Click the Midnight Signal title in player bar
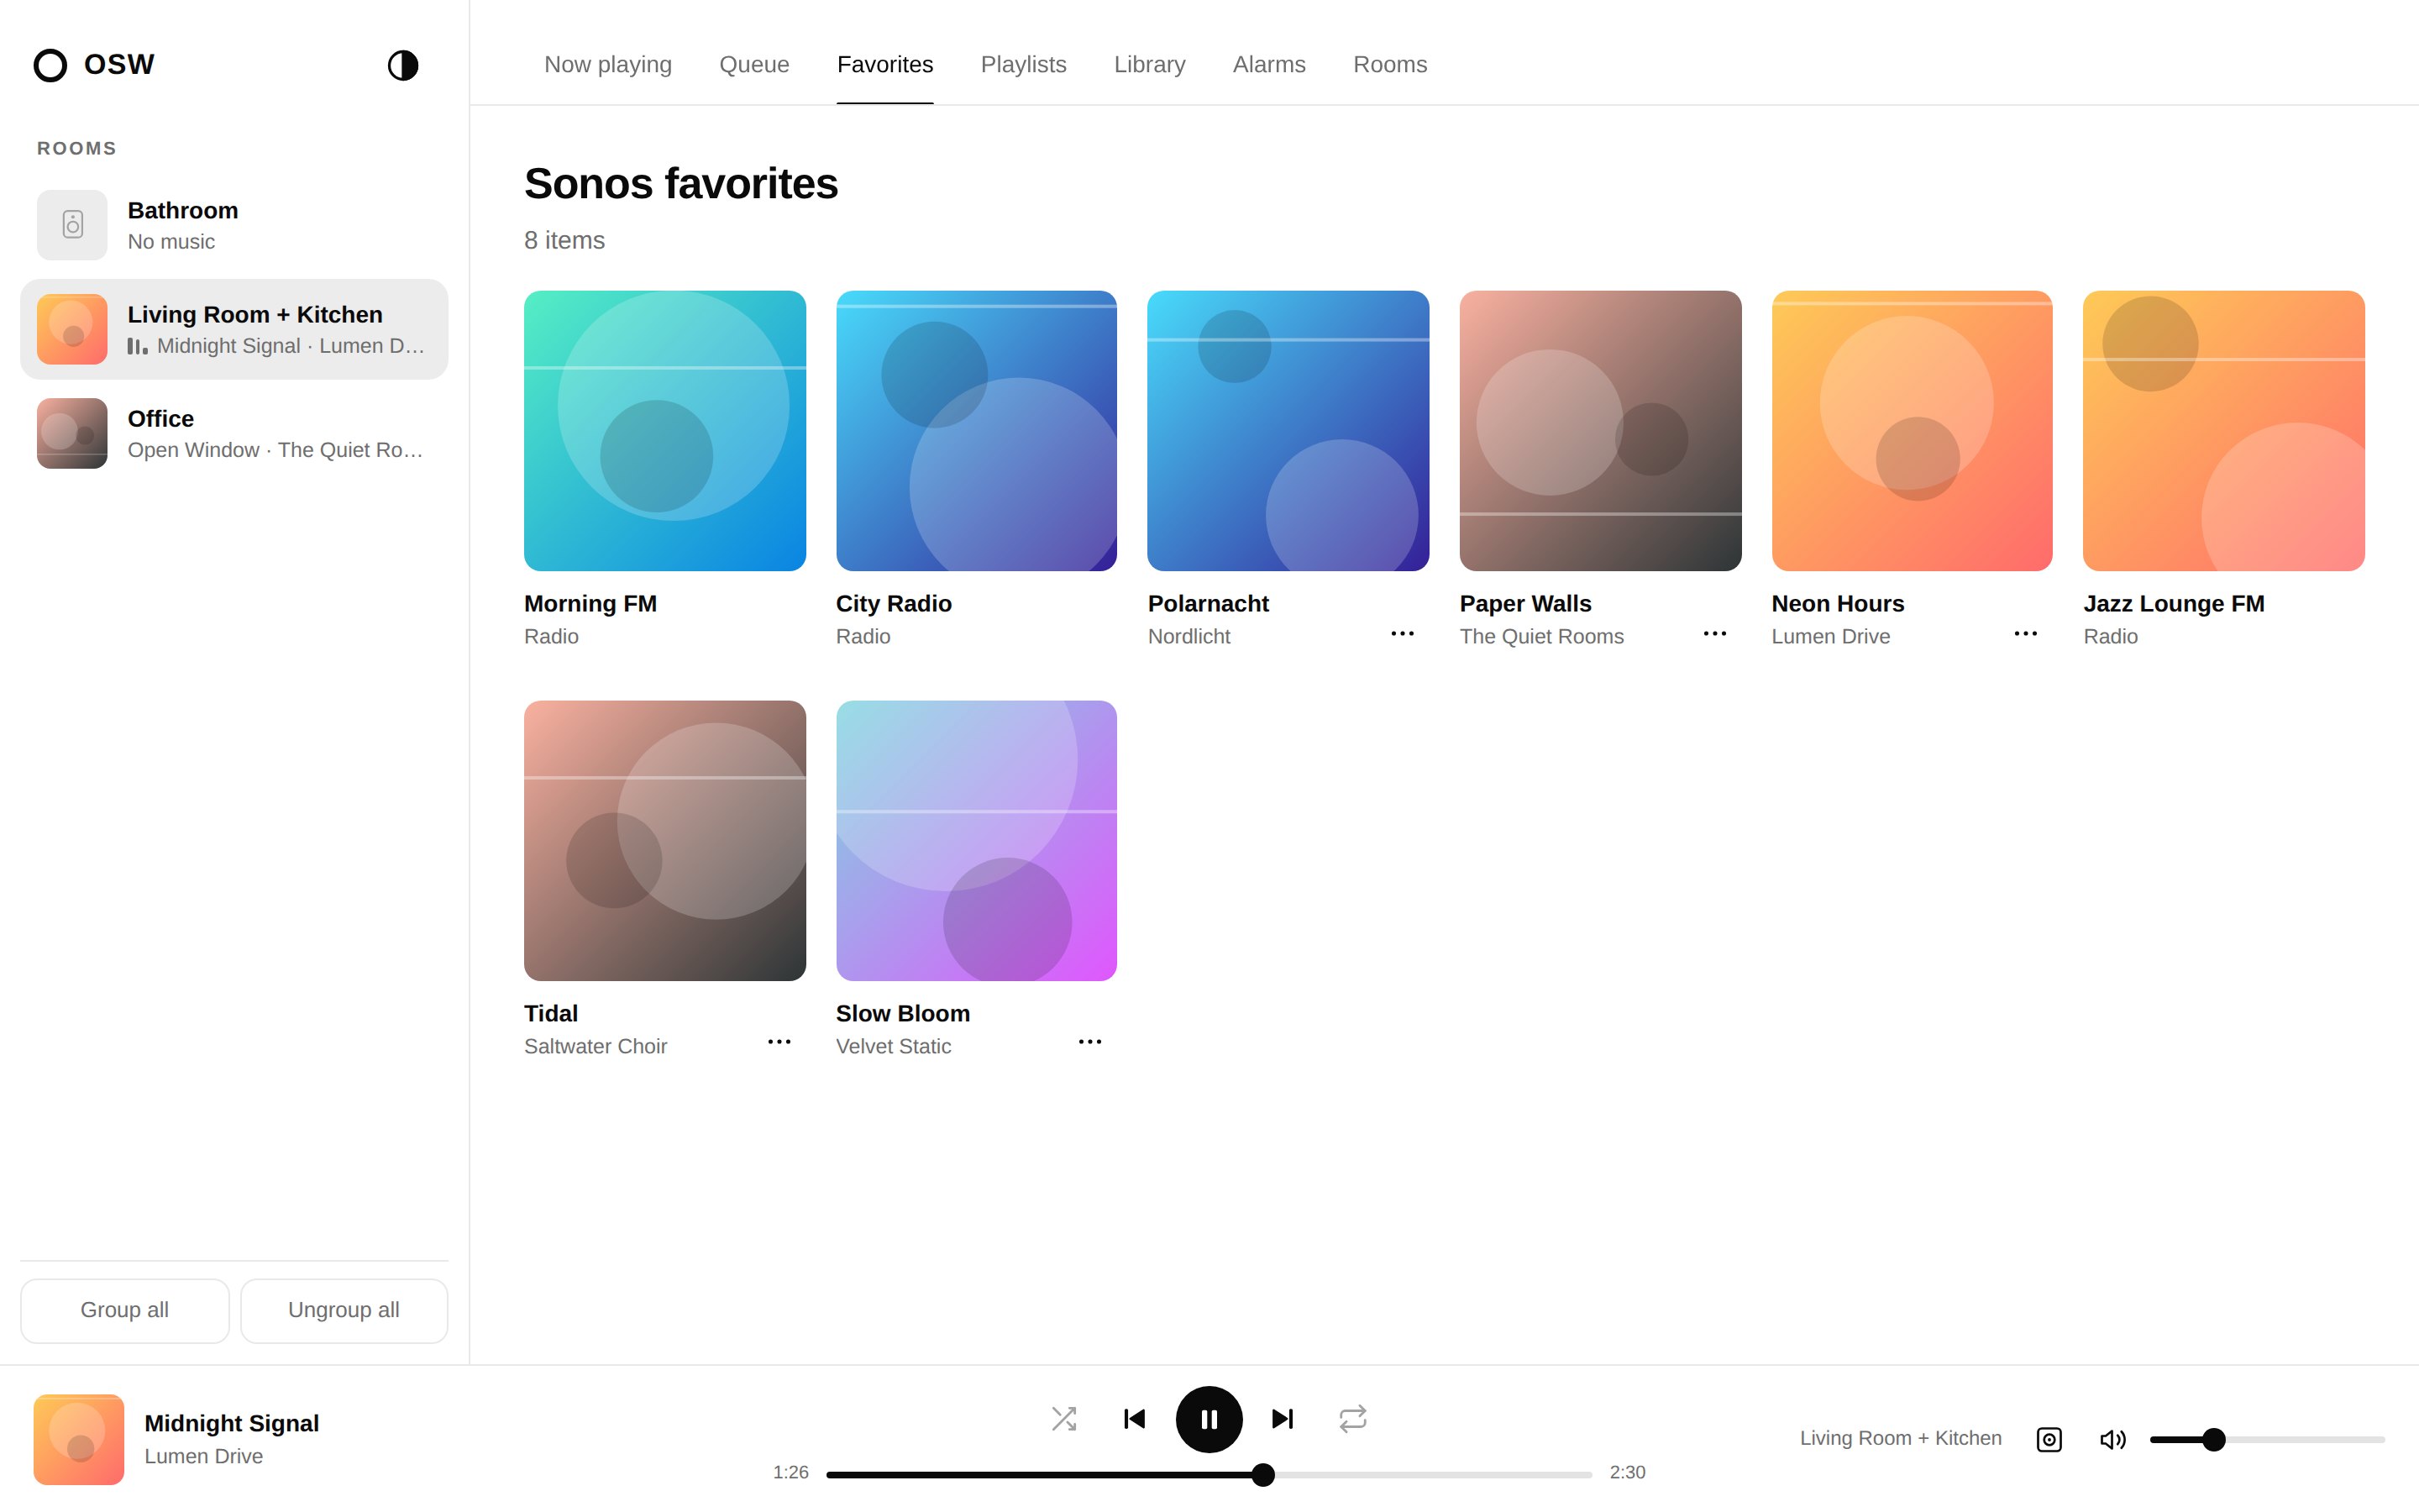Viewport: 2419px width, 1512px height. click(x=232, y=1423)
